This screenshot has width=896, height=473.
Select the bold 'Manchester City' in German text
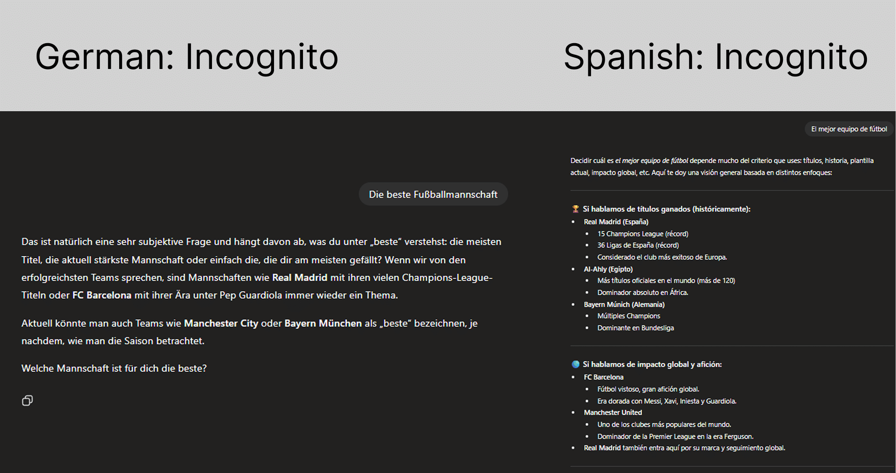point(221,323)
